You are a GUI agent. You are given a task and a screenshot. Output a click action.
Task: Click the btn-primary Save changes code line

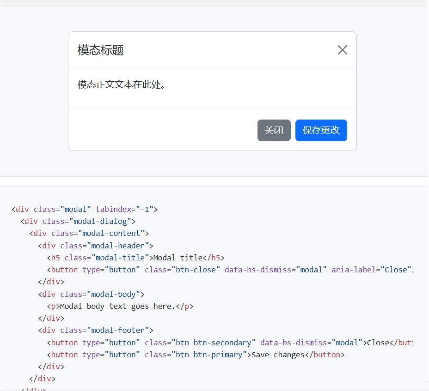point(196,355)
